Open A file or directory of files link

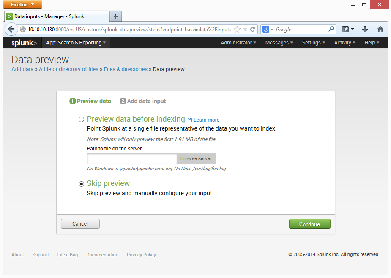[68, 69]
